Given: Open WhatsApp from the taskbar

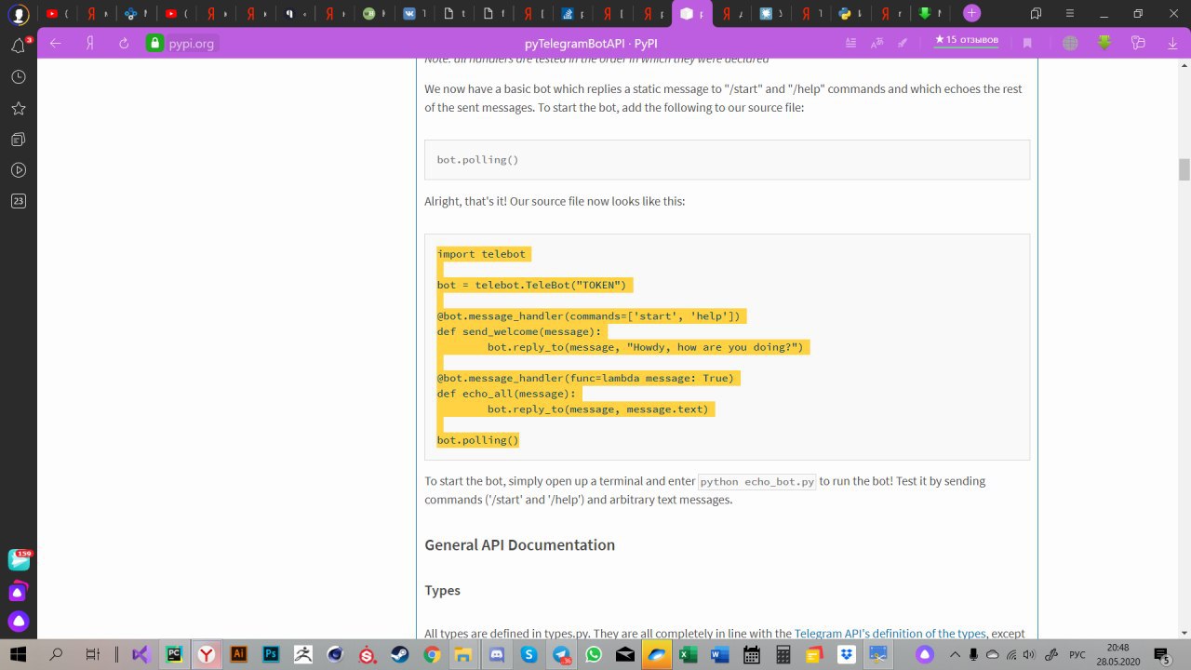Looking at the screenshot, I should point(594,654).
